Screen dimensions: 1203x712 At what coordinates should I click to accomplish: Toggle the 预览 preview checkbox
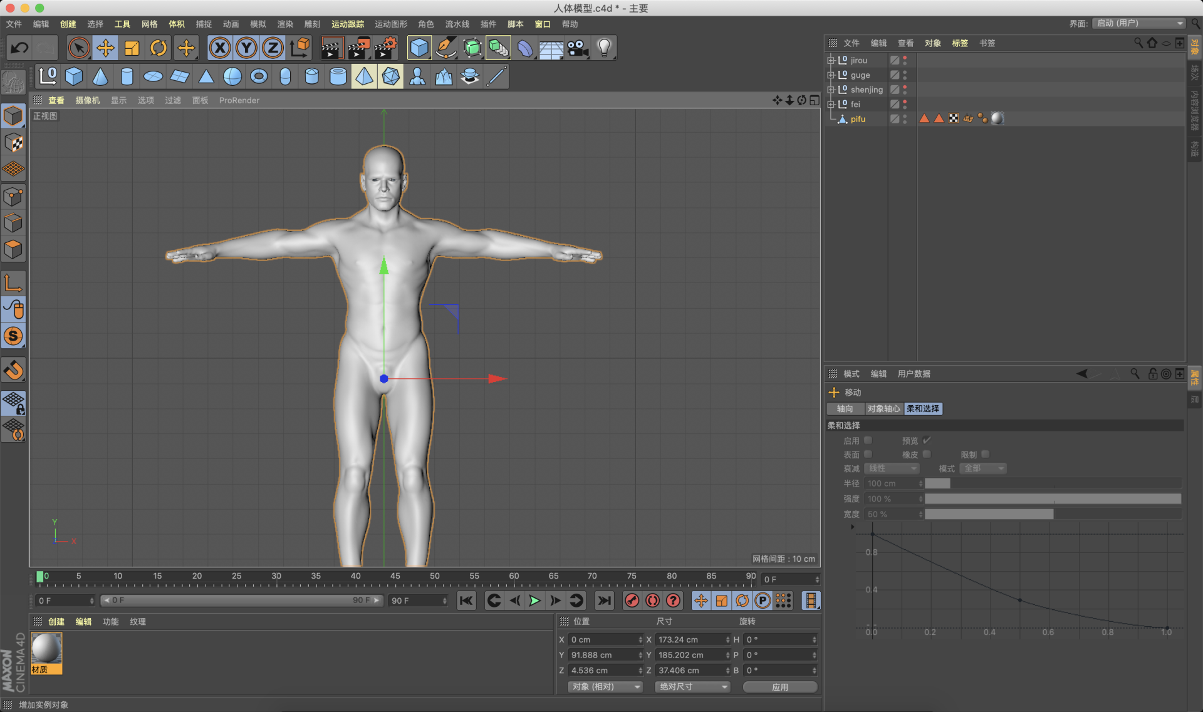[926, 440]
